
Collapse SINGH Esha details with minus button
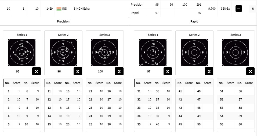coord(238,9)
